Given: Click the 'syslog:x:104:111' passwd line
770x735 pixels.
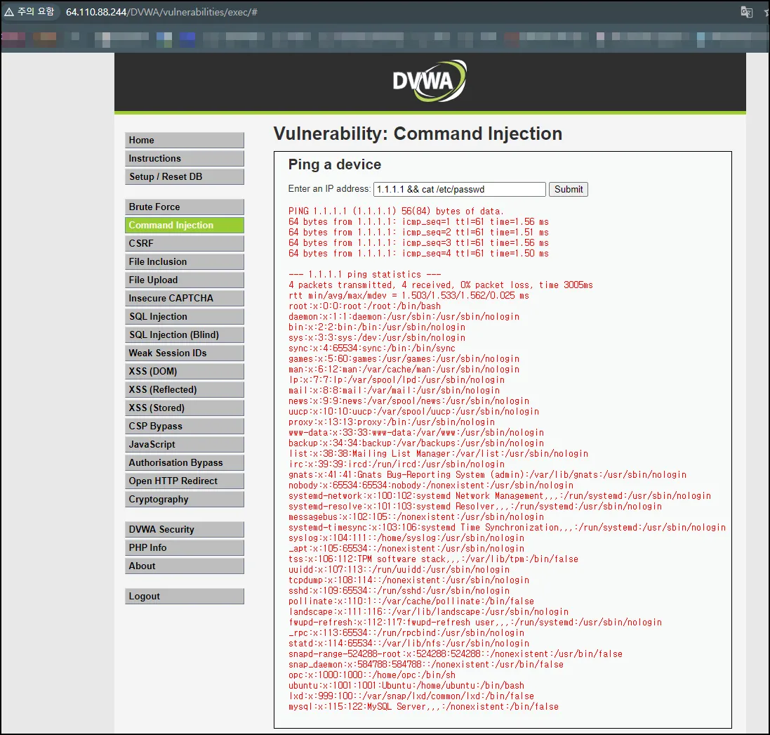Looking at the screenshot, I should (406, 538).
